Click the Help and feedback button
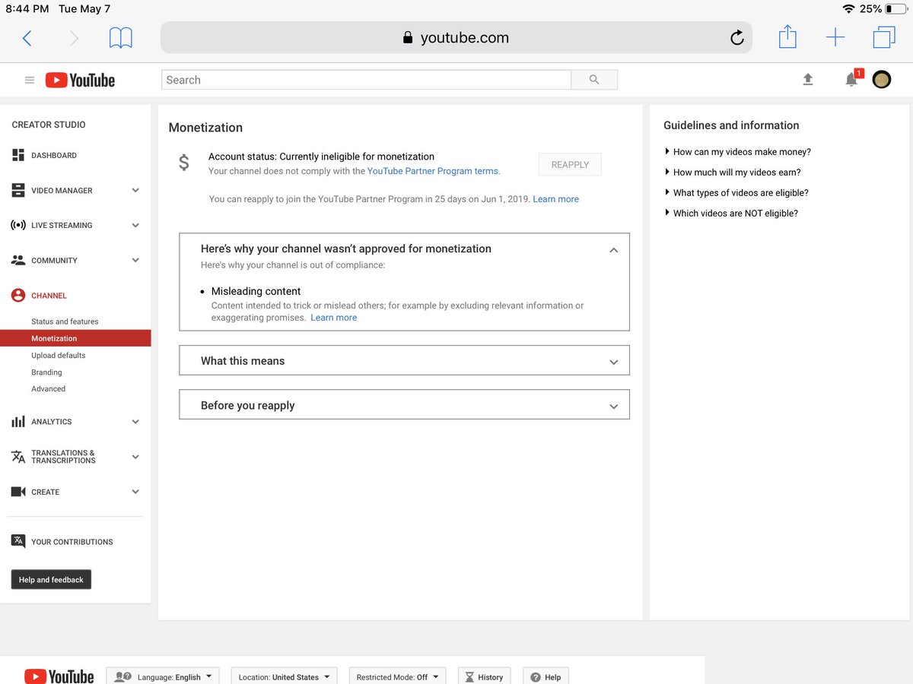Viewport: 913px width, 684px height. click(51, 579)
